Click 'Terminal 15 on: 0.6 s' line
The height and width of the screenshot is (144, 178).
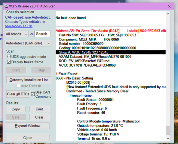pos(94,138)
